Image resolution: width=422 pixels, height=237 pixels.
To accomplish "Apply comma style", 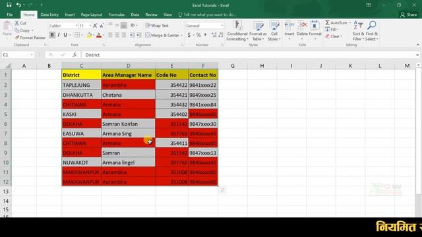I will click(x=205, y=35).
